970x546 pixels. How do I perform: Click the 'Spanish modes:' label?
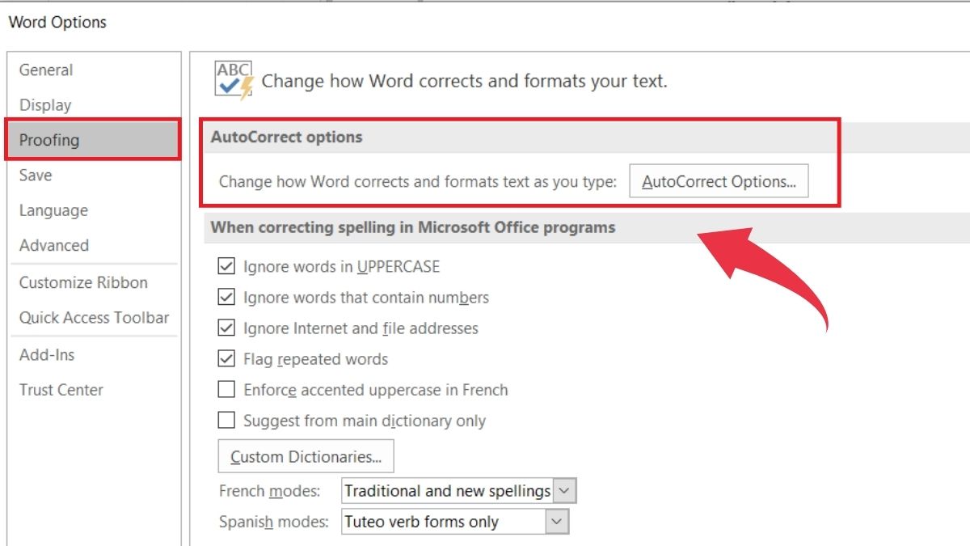(274, 522)
